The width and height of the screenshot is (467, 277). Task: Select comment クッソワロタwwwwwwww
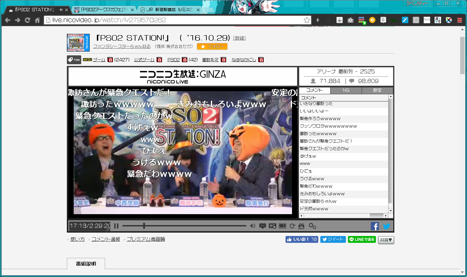pyautogui.click(x=344, y=126)
